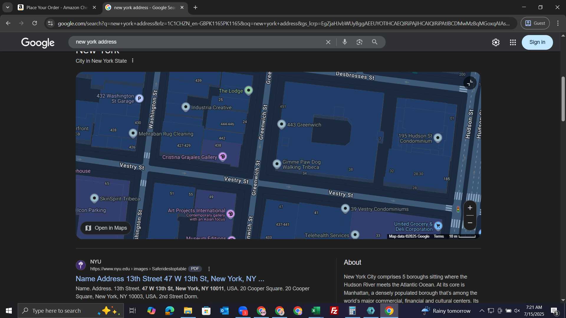This screenshot has height=318, width=566.
Task: Go to Google homepage via logo
Action: click(x=38, y=43)
